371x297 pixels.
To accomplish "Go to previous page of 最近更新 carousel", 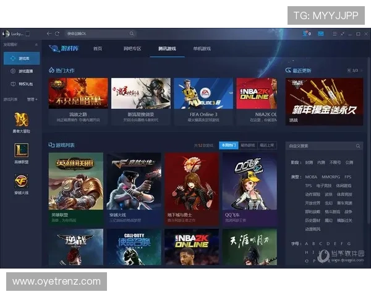I will point(348,71).
